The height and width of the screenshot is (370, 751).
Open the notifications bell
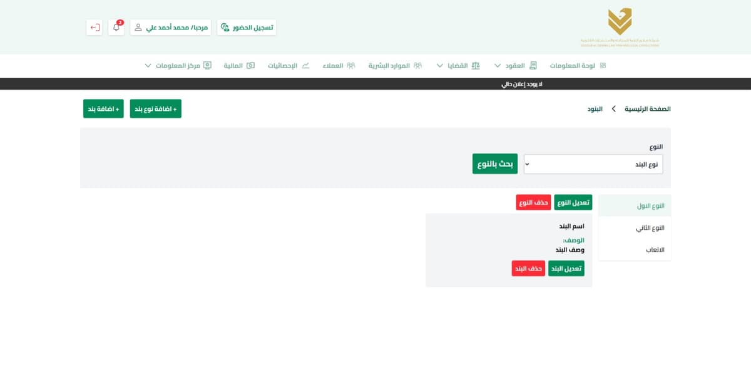click(x=116, y=28)
